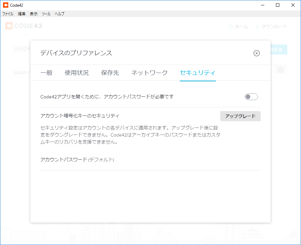Viewport: 301px width, 245px height.
Task: Click the settings gear icon behind the dialog
Action: pos(280,70)
